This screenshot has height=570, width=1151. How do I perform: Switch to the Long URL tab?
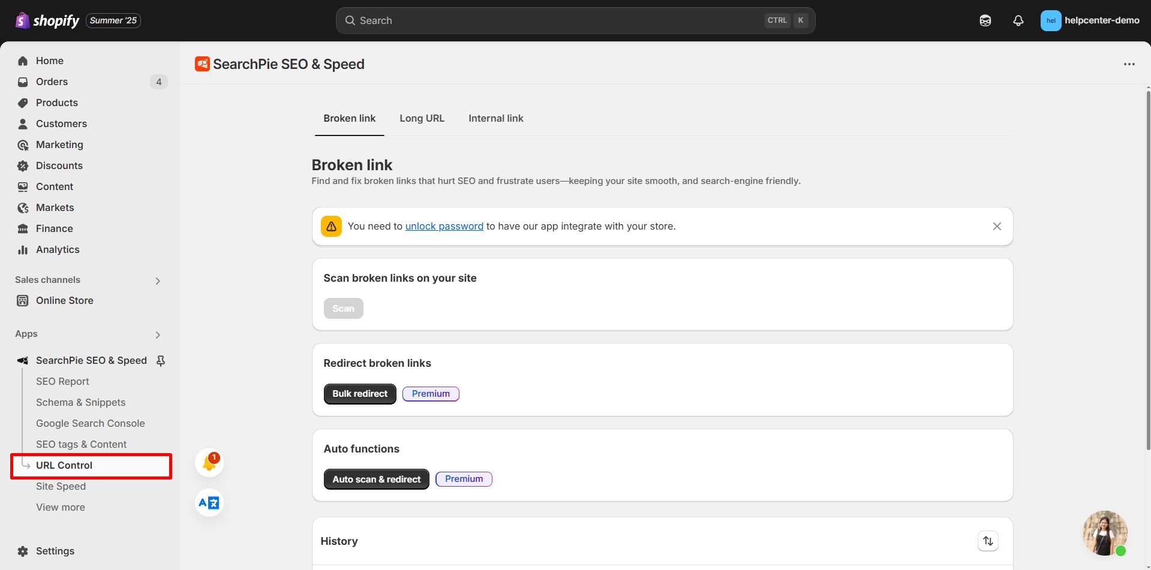click(x=422, y=118)
